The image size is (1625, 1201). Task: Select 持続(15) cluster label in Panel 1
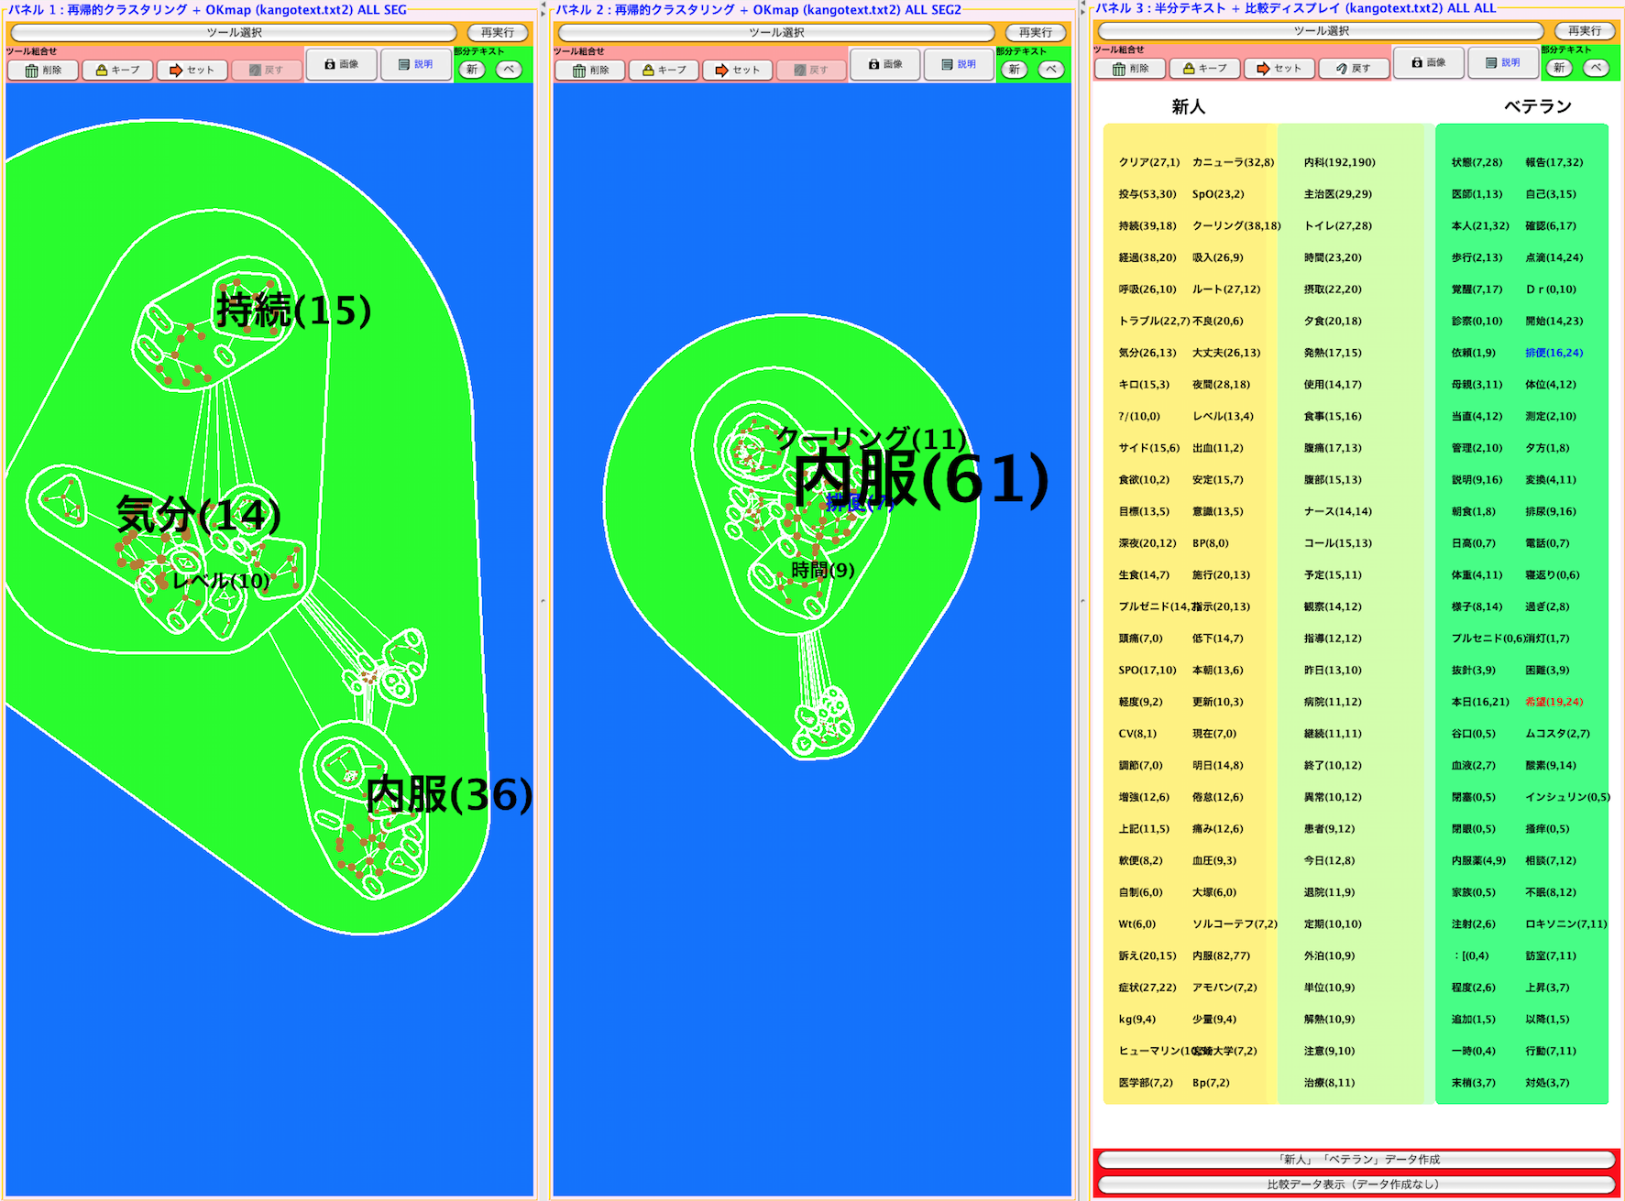293,311
